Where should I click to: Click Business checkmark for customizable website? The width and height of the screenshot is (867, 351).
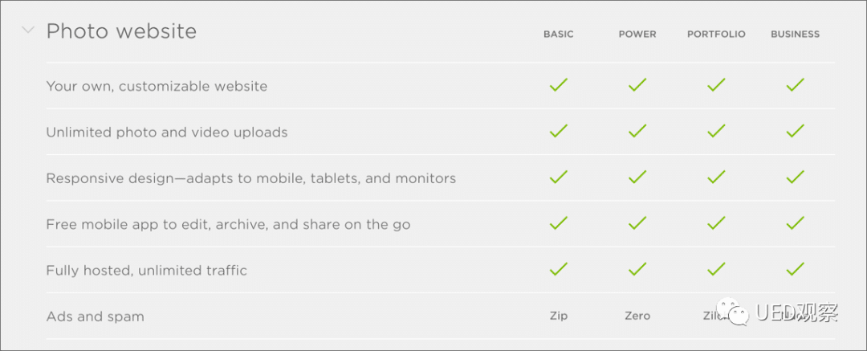pos(795,84)
